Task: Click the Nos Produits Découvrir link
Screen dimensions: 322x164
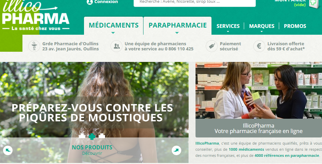Action: 92,150
